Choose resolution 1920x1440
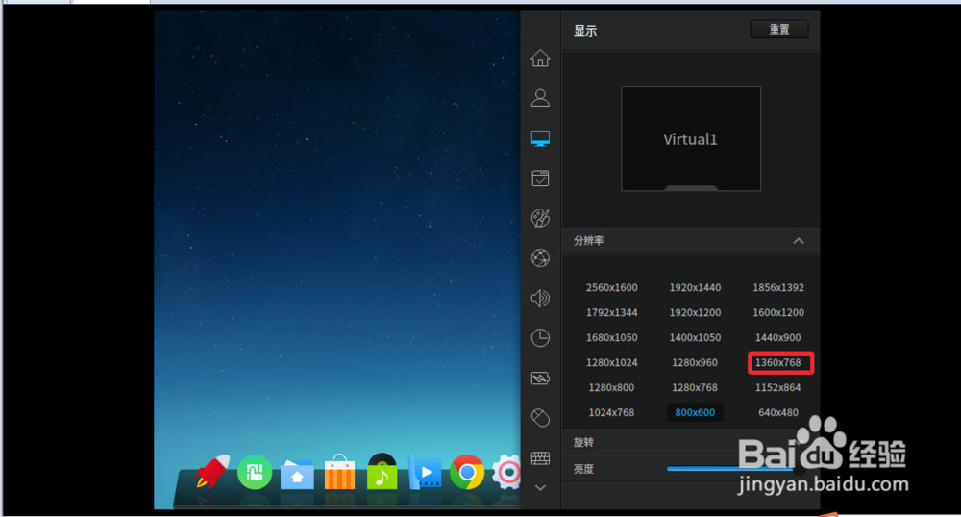This screenshot has width=961, height=517. click(x=695, y=288)
